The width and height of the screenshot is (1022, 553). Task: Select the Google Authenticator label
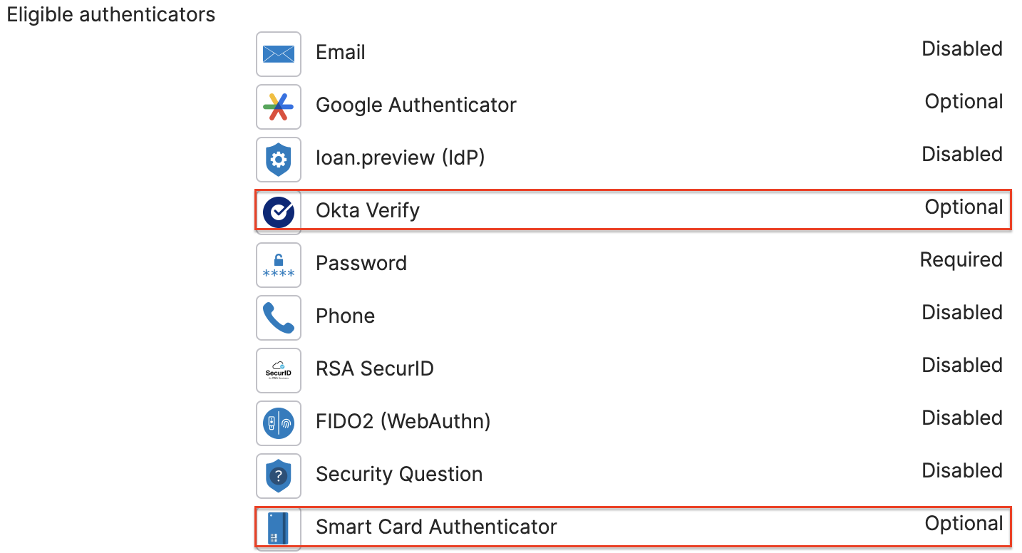415,105
